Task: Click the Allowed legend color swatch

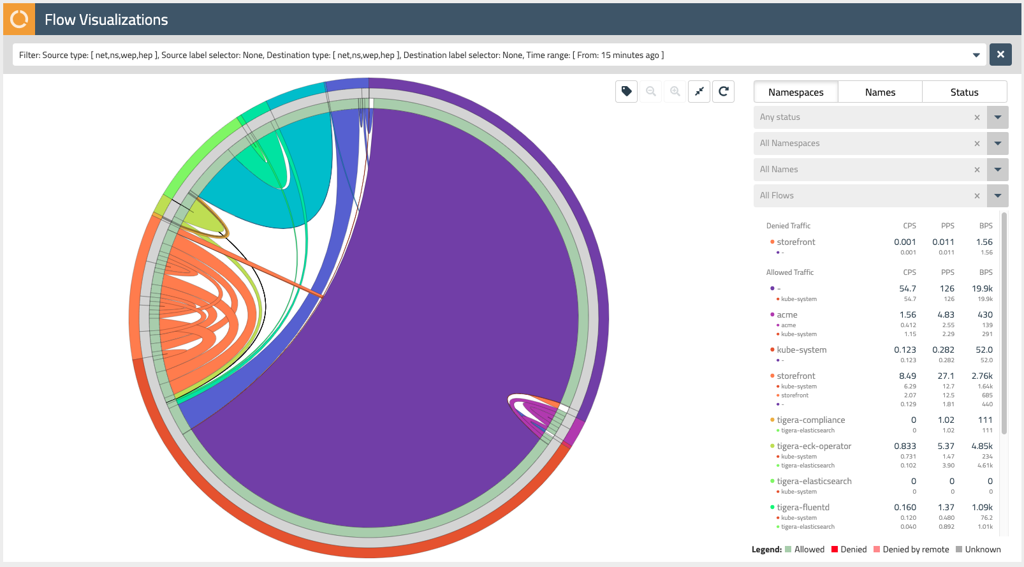Action: (788, 549)
